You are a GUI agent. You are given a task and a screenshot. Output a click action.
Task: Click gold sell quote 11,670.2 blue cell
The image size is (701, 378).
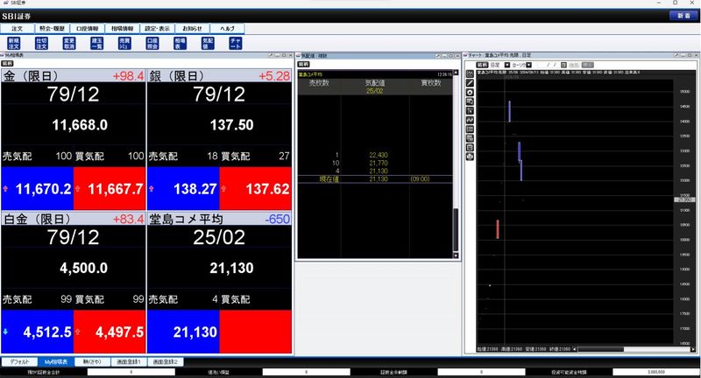pyautogui.click(x=37, y=187)
